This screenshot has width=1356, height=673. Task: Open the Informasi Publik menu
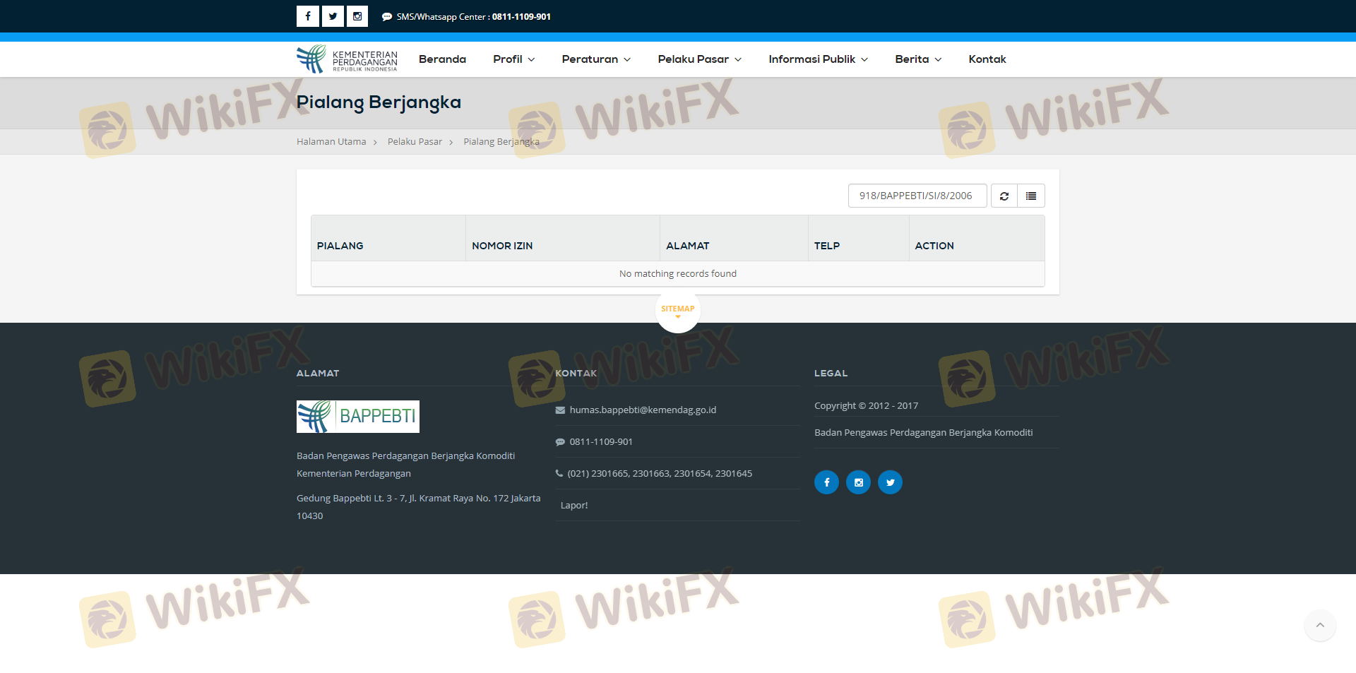pyautogui.click(x=818, y=59)
